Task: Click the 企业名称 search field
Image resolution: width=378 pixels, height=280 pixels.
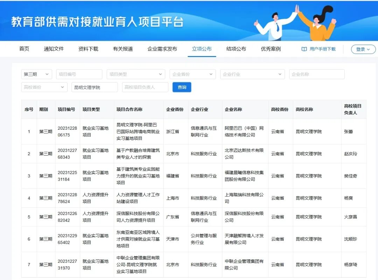Action: coord(316,74)
